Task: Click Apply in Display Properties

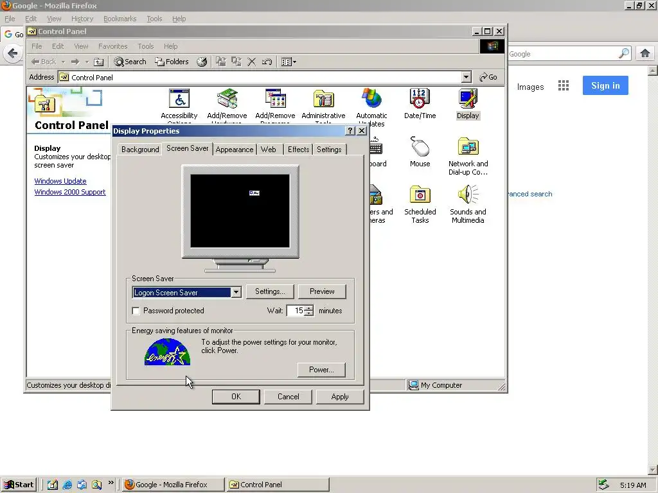Action: [x=340, y=397]
